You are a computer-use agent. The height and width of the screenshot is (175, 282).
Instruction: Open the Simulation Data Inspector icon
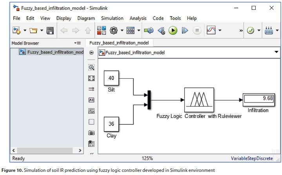pyautogui.click(x=211, y=30)
